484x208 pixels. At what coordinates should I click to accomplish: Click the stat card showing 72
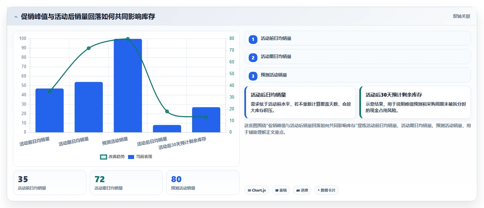[126, 183]
